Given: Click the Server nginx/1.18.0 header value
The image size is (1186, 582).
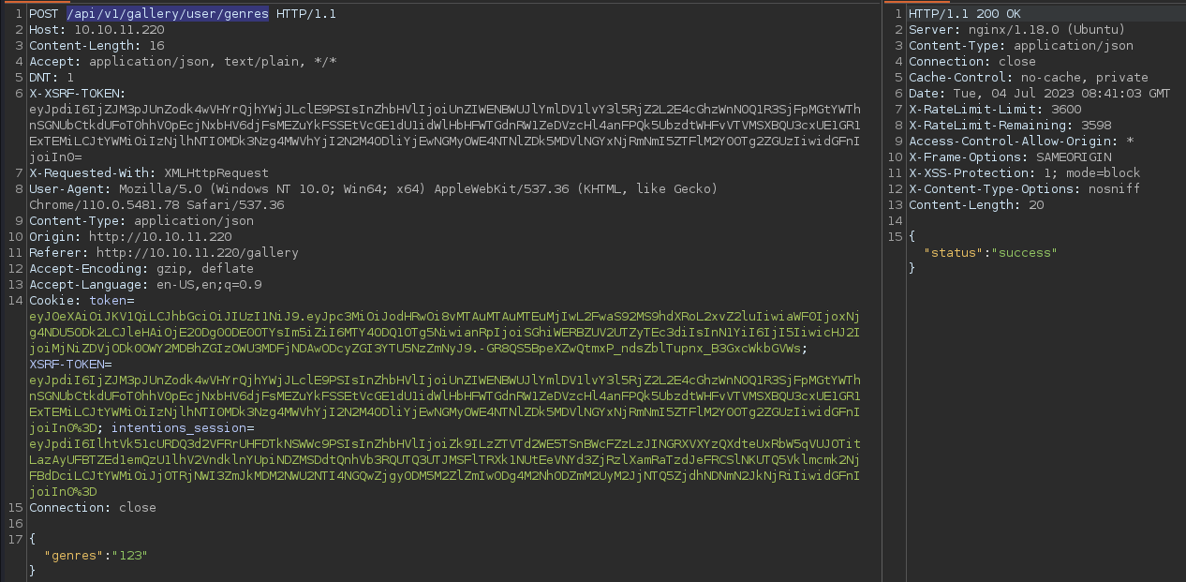Looking at the screenshot, I should click(x=1030, y=30).
